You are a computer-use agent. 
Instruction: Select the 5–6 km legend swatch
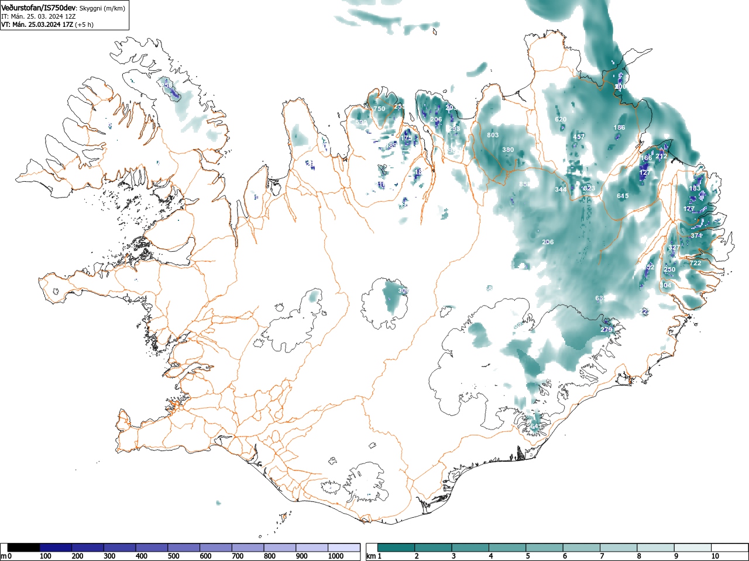546,548
